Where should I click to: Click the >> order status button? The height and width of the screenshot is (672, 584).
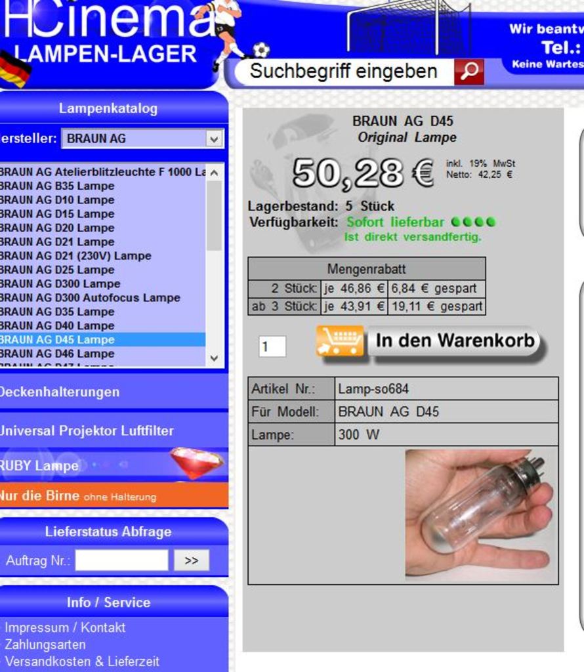click(x=192, y=560)
